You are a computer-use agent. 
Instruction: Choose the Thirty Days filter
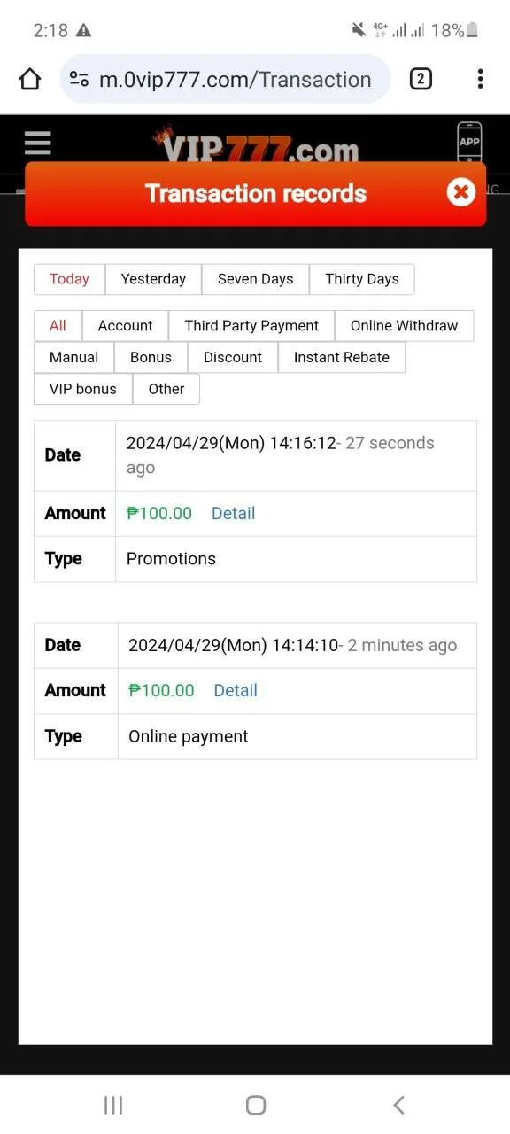[361, 279]
